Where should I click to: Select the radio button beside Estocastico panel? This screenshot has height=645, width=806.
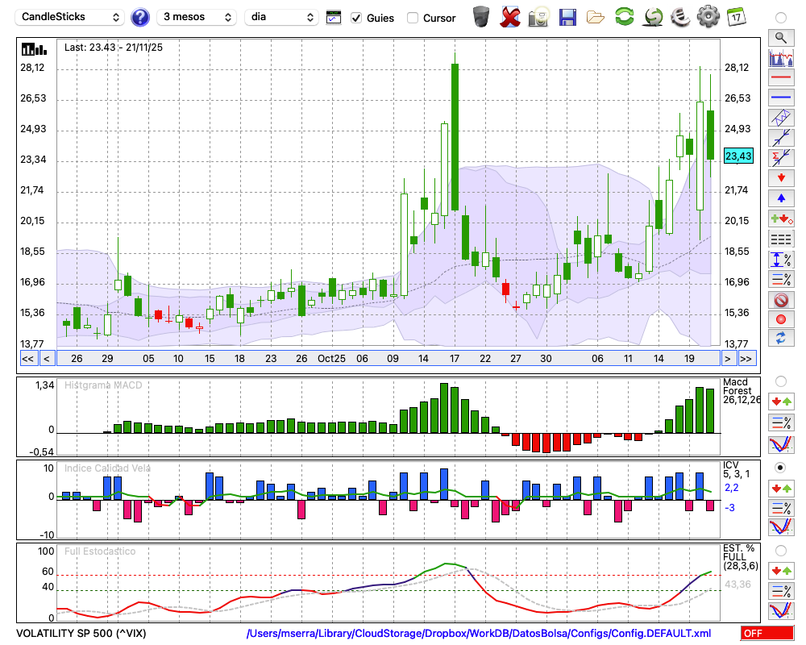[780, 551]
